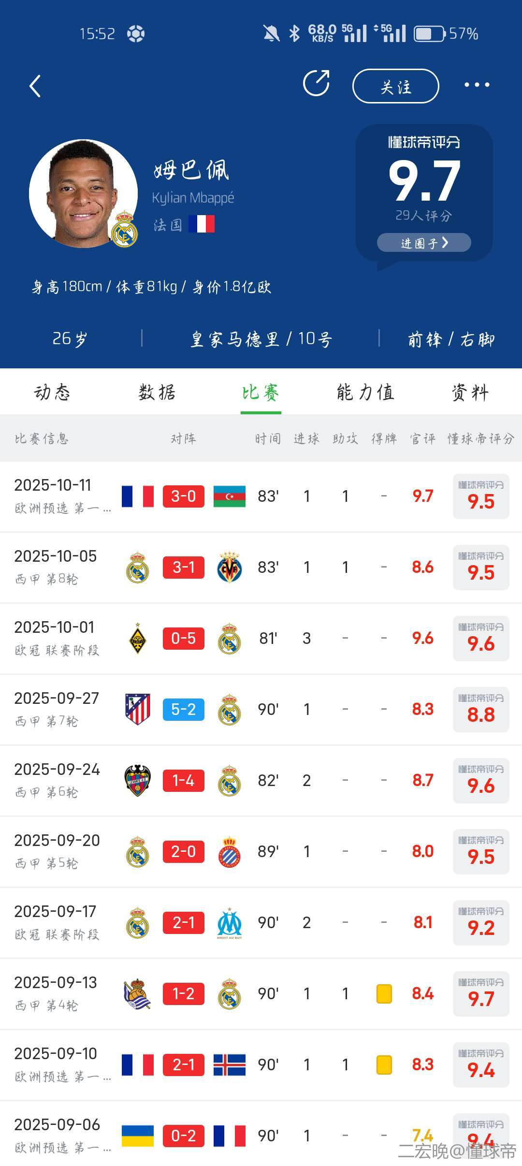Tap Marseille crest in 09-17 match
The image size is (522, 1166).
coord(229,923)
